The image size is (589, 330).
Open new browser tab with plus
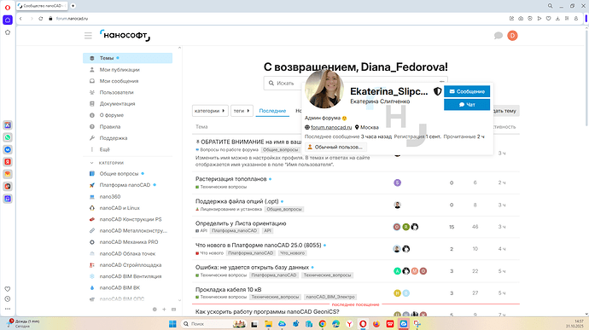73,6
